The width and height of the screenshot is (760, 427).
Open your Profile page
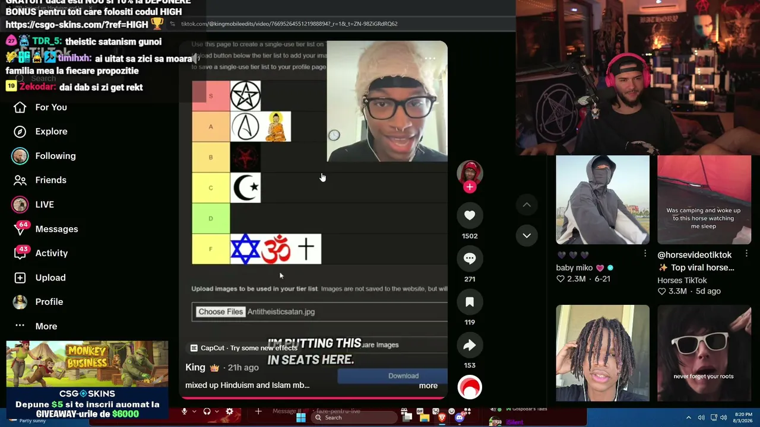click(x=38, y=302)
